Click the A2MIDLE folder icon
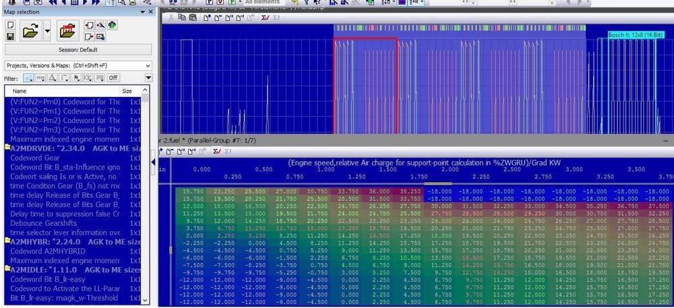Viewport: 674px width, 308px height. coord(7,270)
